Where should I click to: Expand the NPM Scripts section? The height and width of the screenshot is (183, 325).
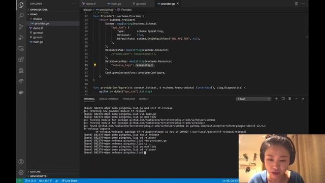(x=38, y=176)
